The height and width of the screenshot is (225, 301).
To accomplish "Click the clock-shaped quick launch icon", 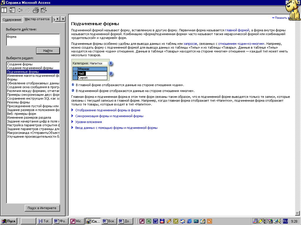I will coord(176,221).
